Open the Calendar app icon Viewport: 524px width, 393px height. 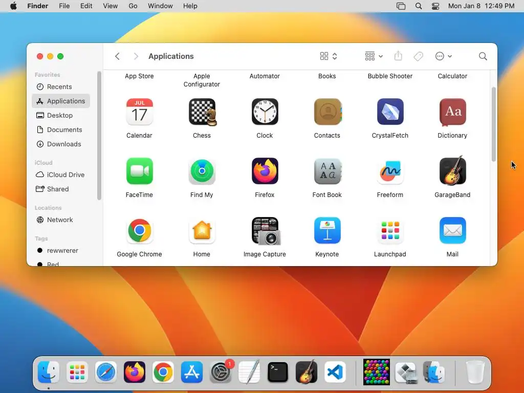(139, 112)
